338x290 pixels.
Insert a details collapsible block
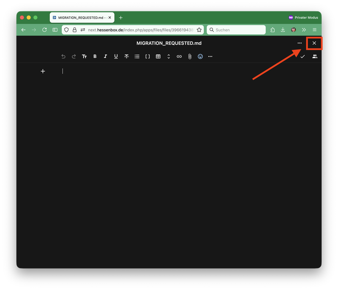tap(169, 56)
